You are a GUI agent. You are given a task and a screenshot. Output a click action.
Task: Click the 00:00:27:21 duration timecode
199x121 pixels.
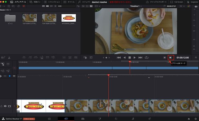[x=171, y=6]
